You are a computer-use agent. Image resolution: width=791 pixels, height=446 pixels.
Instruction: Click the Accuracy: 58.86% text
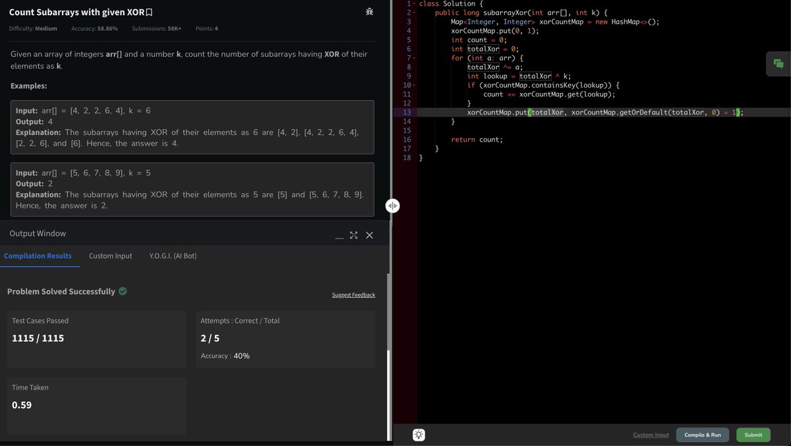(x=94, y=29)
